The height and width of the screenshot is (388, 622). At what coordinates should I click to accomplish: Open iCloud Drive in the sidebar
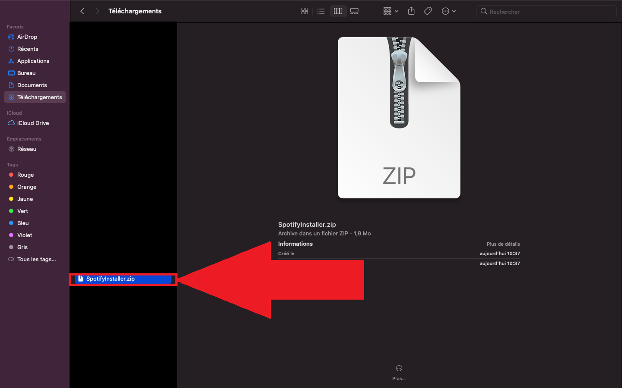point(35,123)
